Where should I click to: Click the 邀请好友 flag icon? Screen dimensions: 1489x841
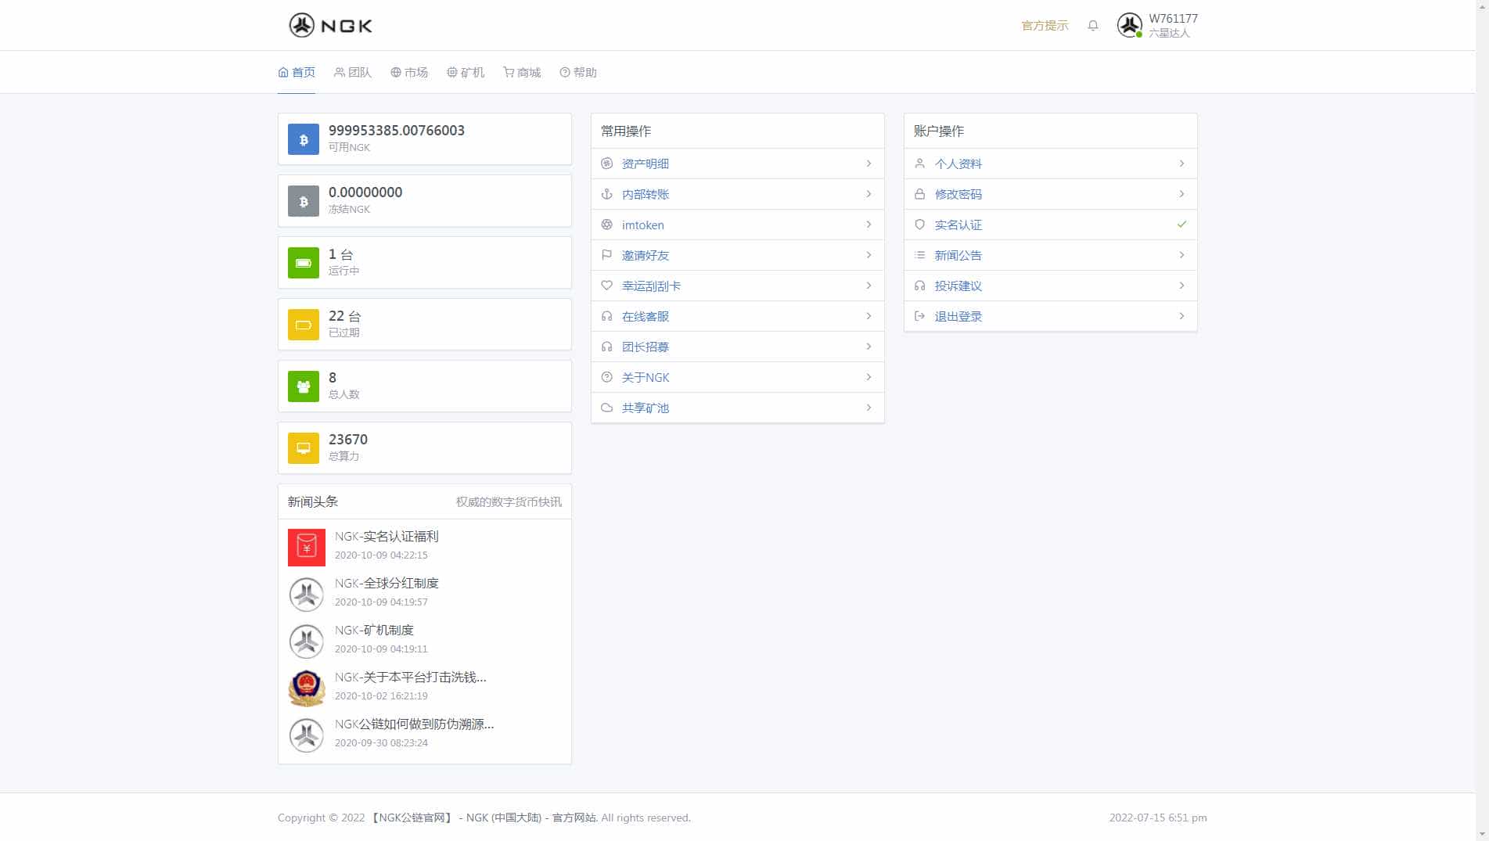606,255
